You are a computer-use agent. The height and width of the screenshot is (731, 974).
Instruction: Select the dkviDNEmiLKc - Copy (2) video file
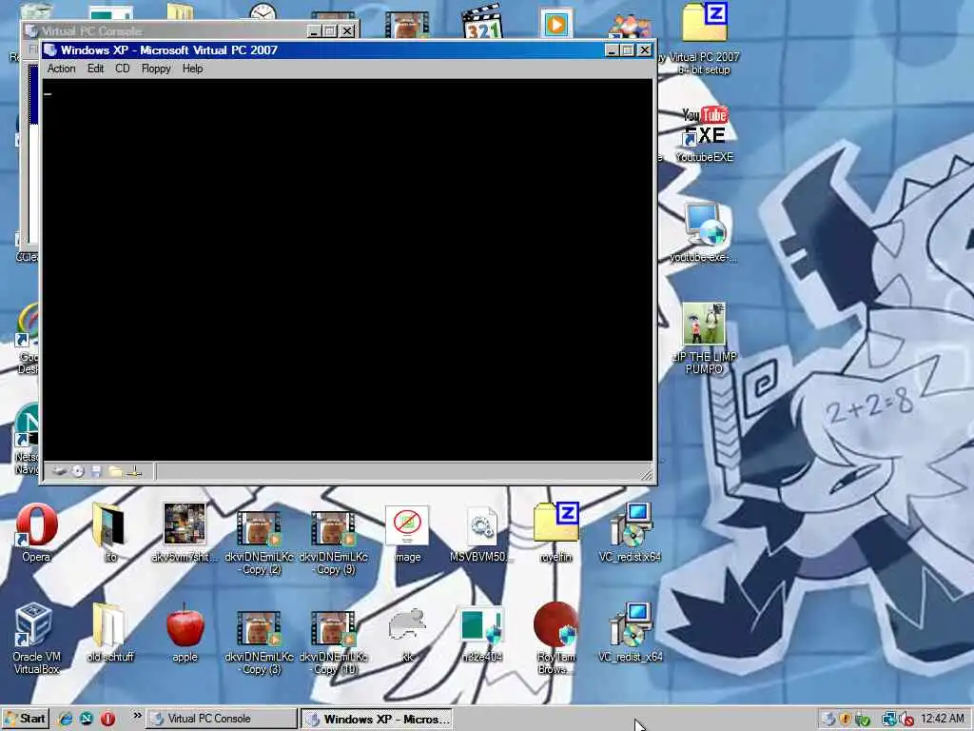pos(259,542)
